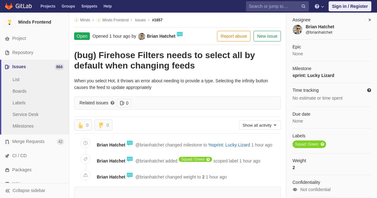
Task: Open the Show all activity dropdown
Action: 260,125
